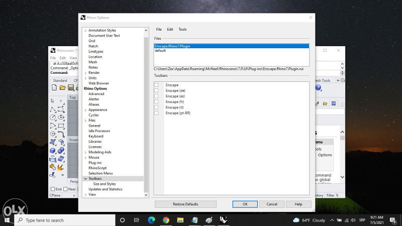The height and width of the screenshot is (226, 402).
Task: Expand the Files tree node
Action: pyautogui.click(x=85, y=121)
